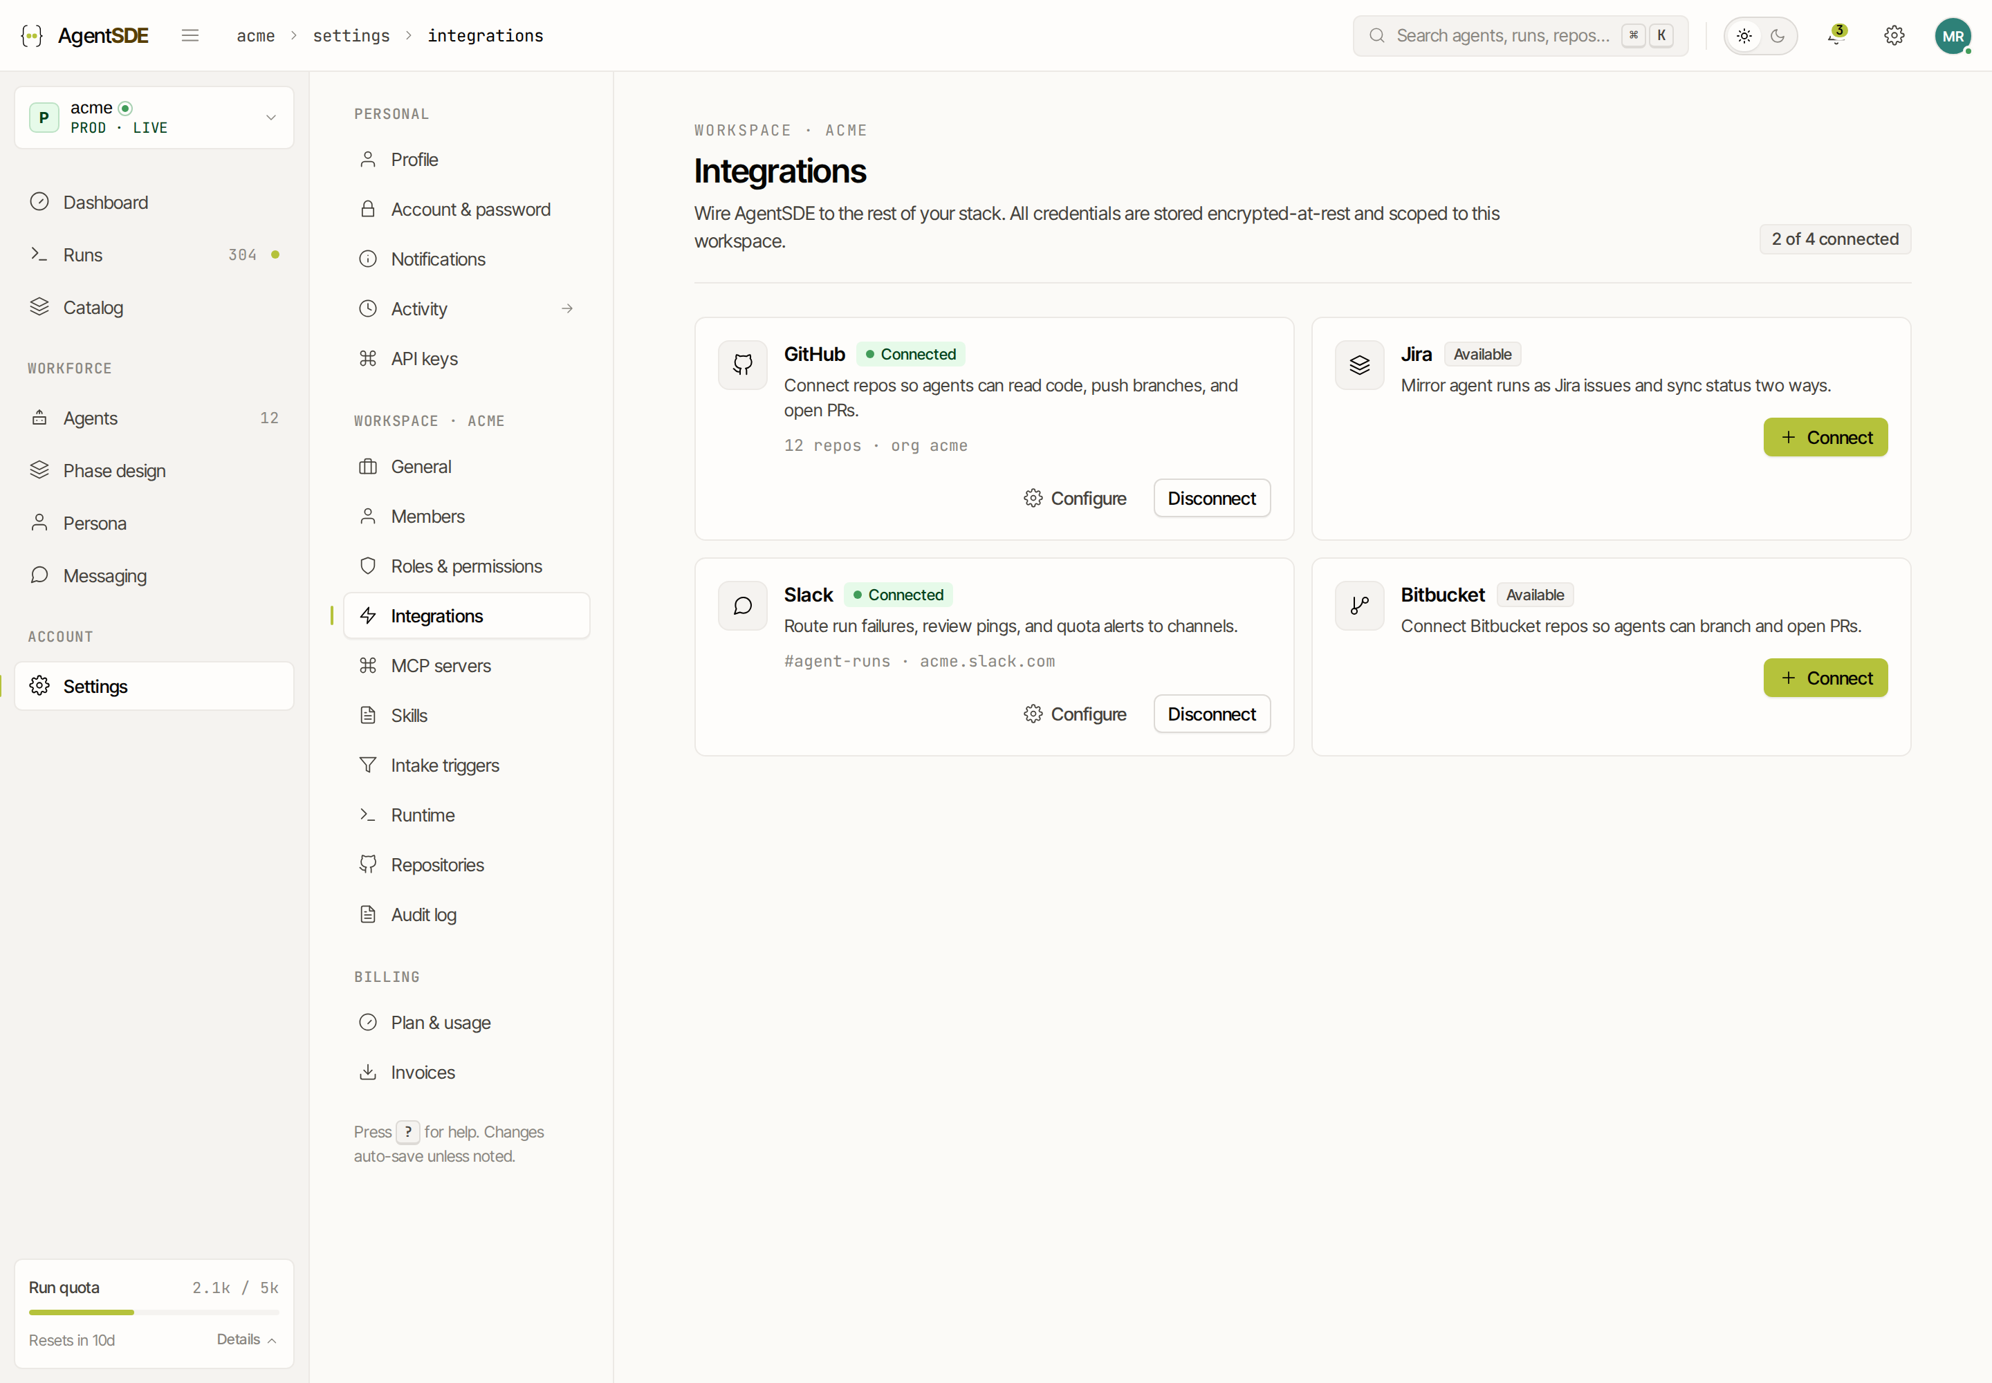Click the Members person icon
The image size is (1992, 1383).
point(367,517)
